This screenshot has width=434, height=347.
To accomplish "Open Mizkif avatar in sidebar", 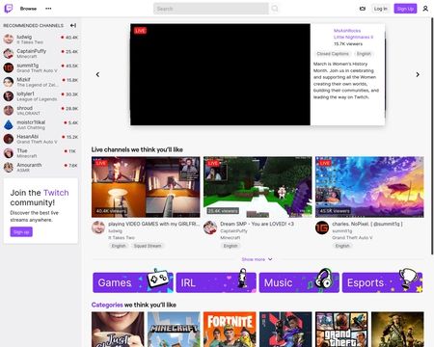I will point(9,82).
